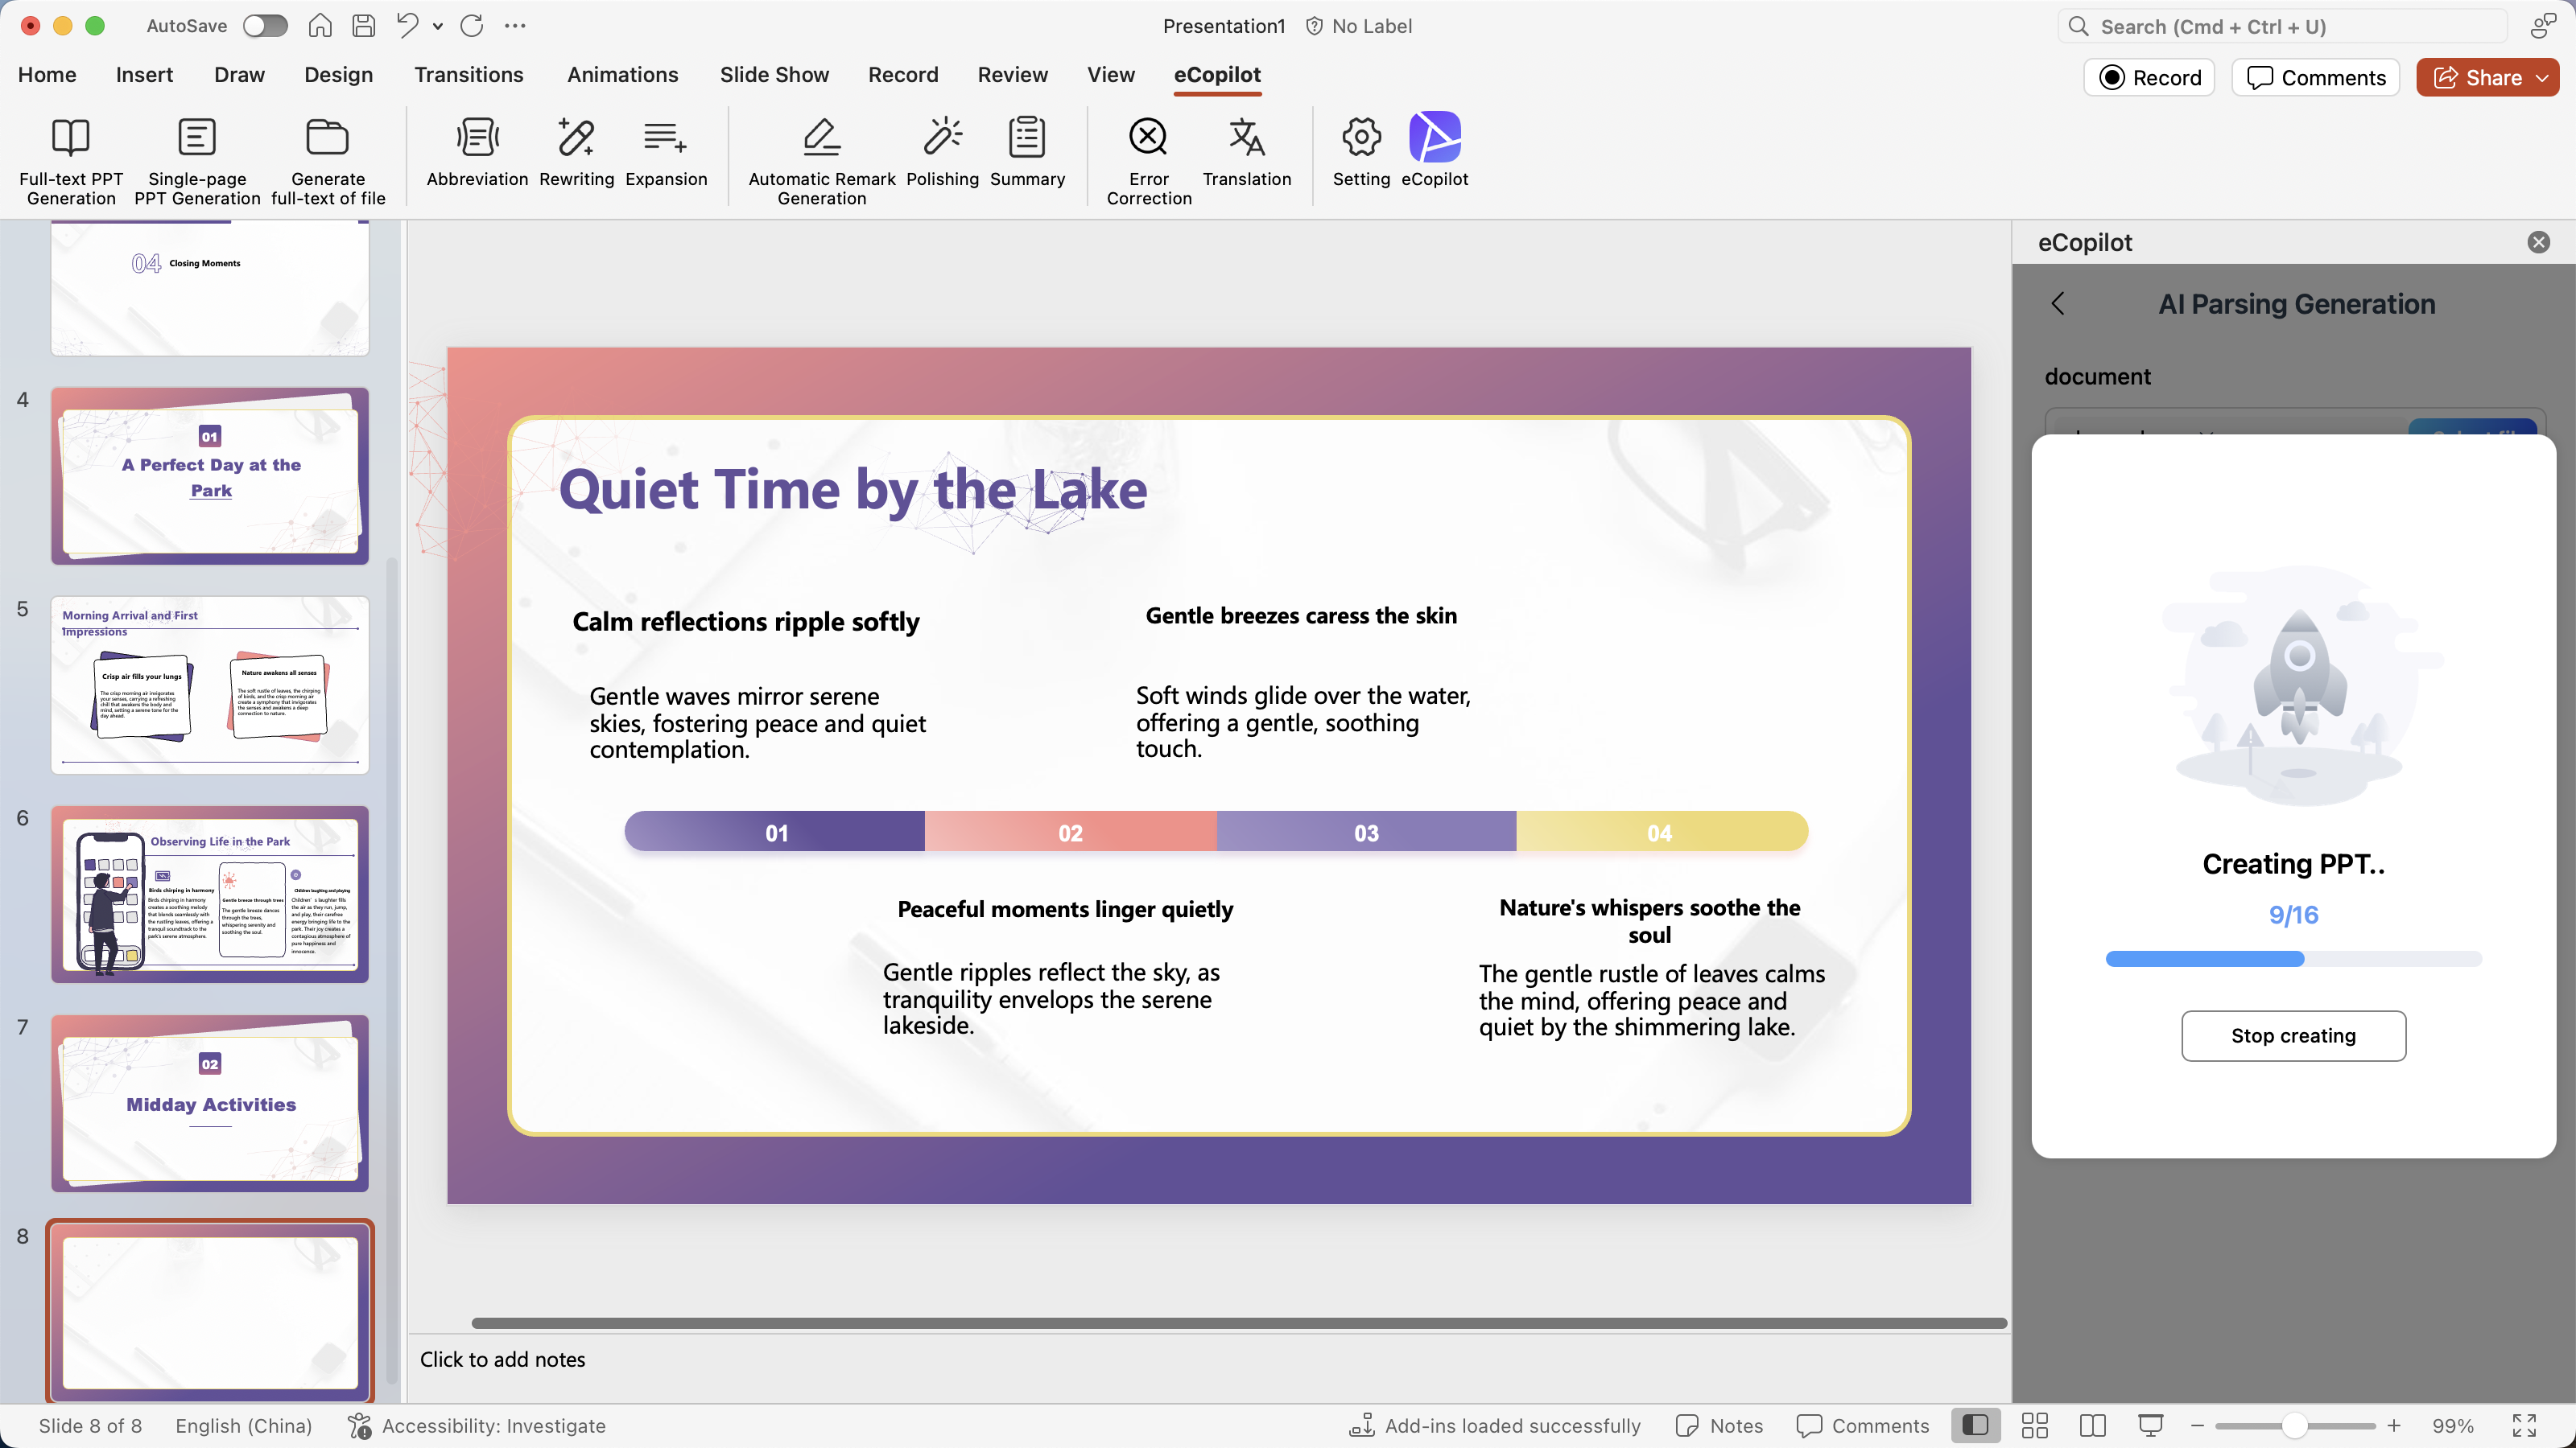Click the Comments button at top

(2315, 78)
